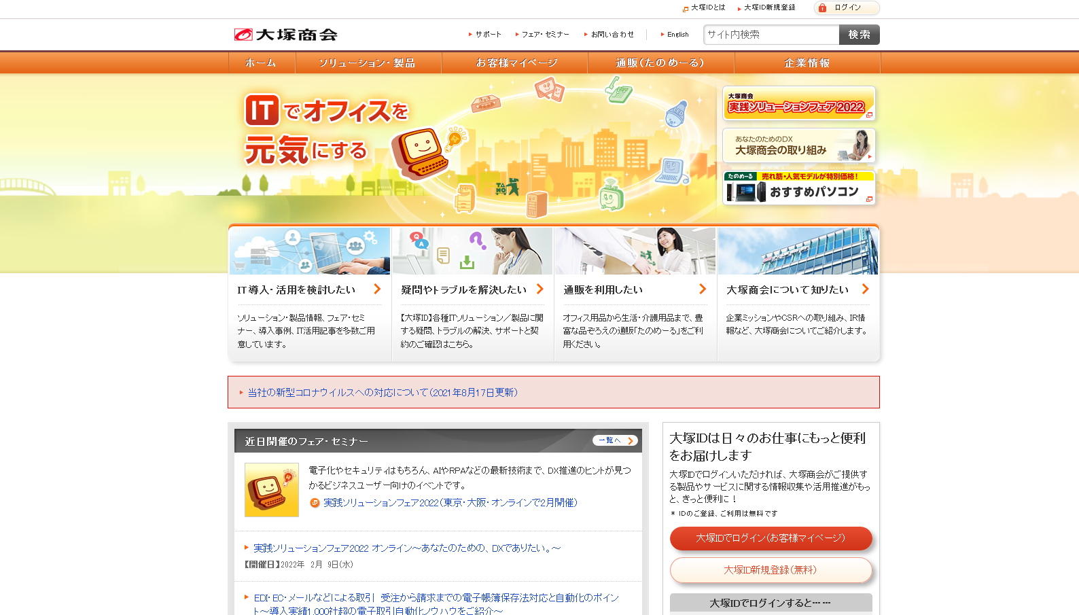Click the lock icon beside ログイン
This screenshot has height=615, width=1079.
click(x=822, y=8)
